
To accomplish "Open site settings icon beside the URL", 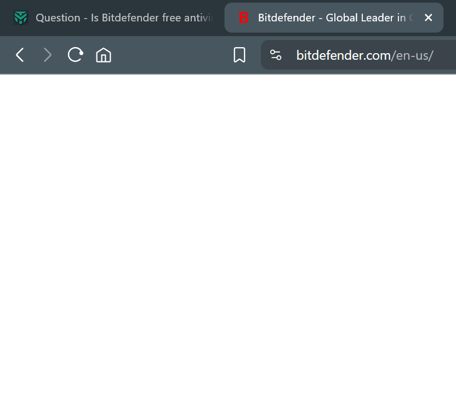I will 276,55.
